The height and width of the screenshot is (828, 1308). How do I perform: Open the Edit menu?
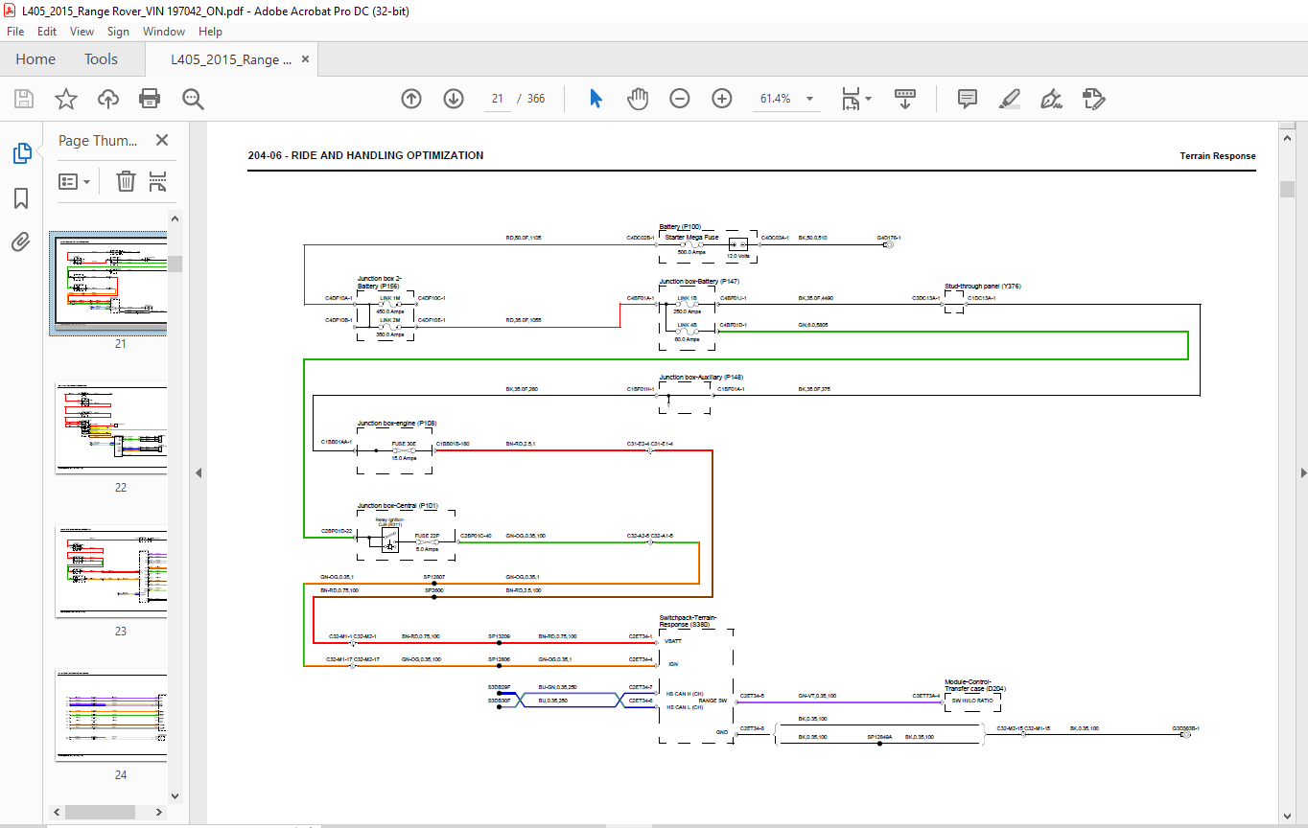pyautogui.click(x=47, y=32)
